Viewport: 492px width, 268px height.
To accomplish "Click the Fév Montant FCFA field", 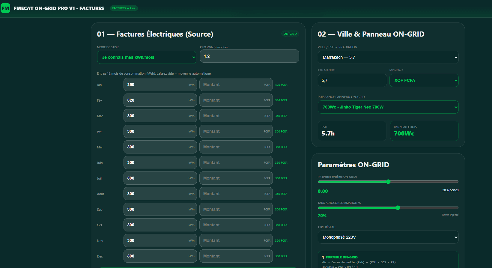I will [x=236, y=100].
